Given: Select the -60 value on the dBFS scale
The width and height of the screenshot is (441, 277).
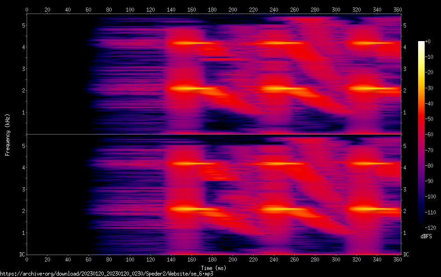Looking at the screenshot, I should coord(430,134).
